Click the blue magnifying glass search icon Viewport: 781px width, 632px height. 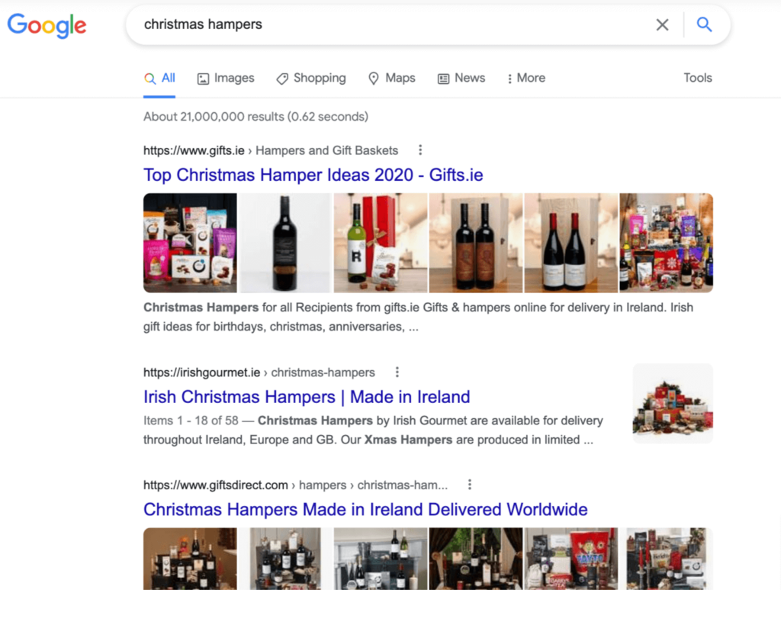[704, 24]
